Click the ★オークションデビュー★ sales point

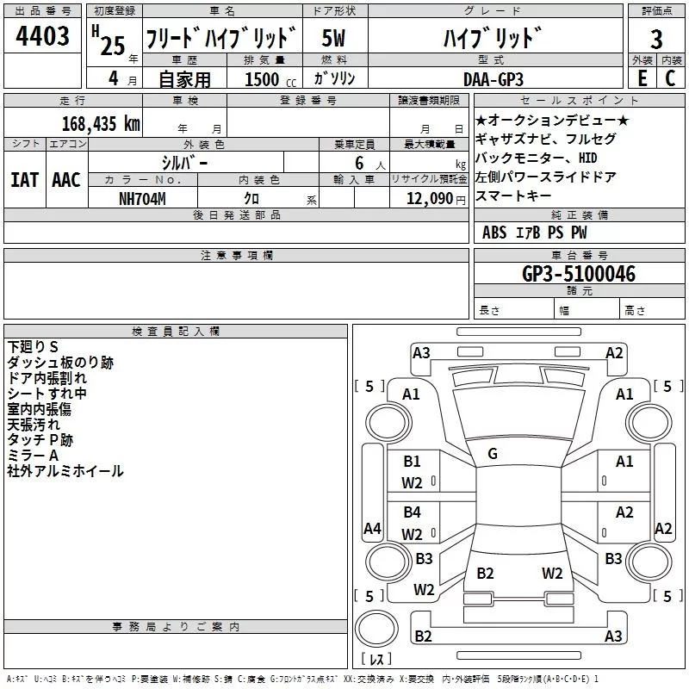(x=552, y=121)
